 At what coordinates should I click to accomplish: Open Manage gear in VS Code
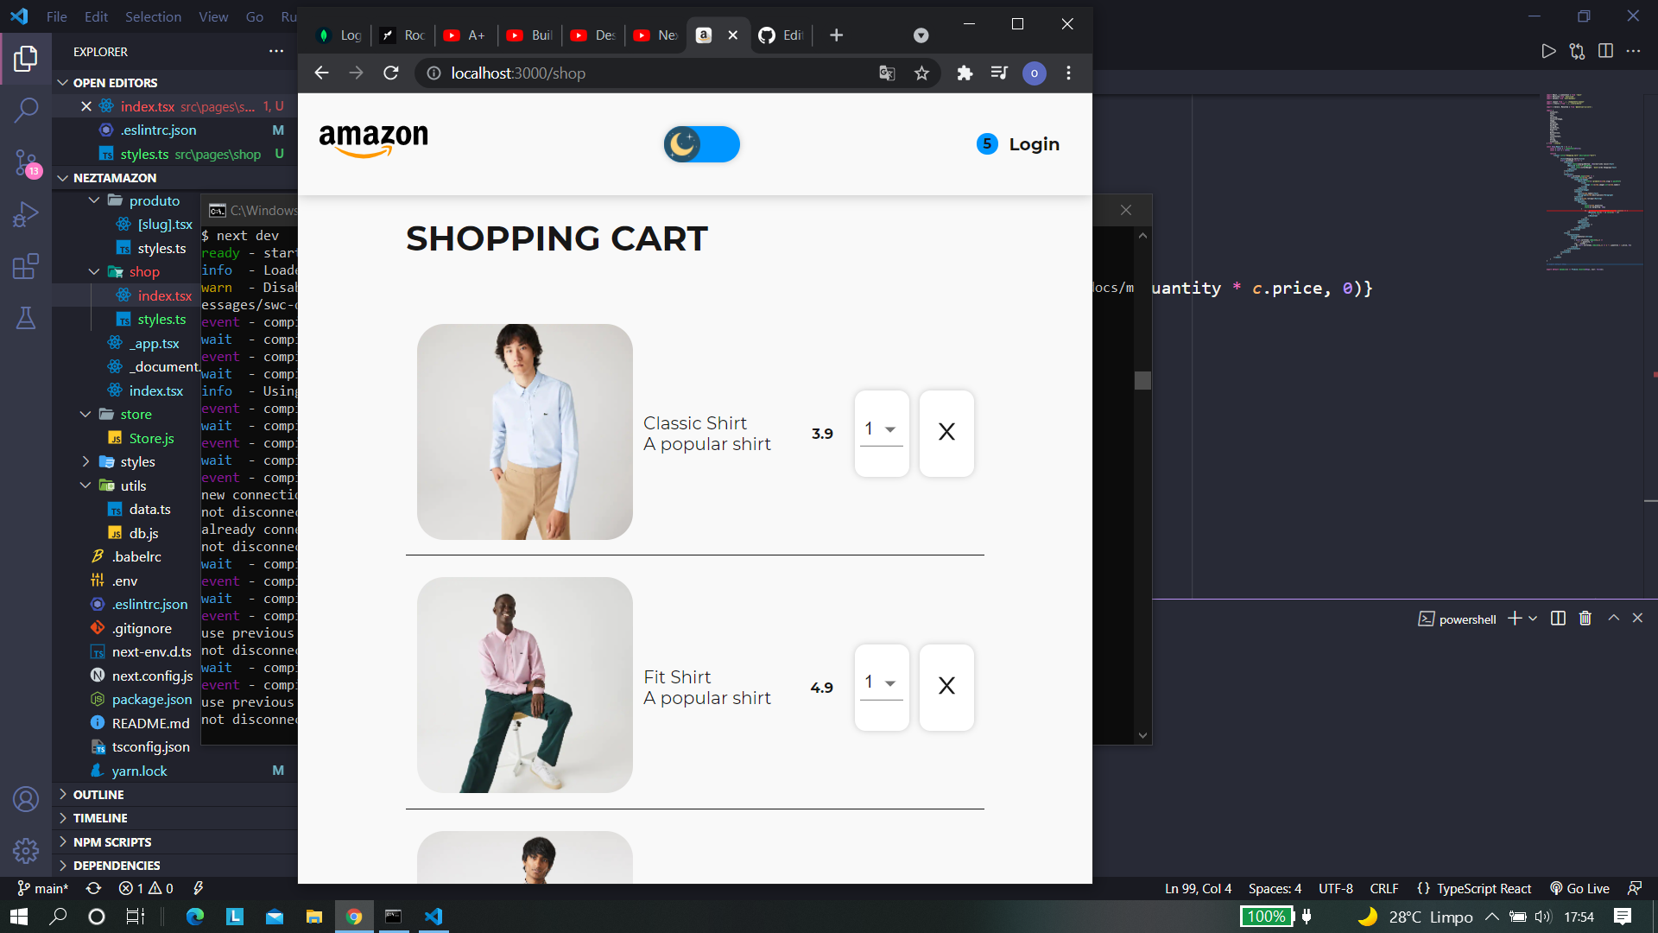pyautogui.click(x=26, y=851)
